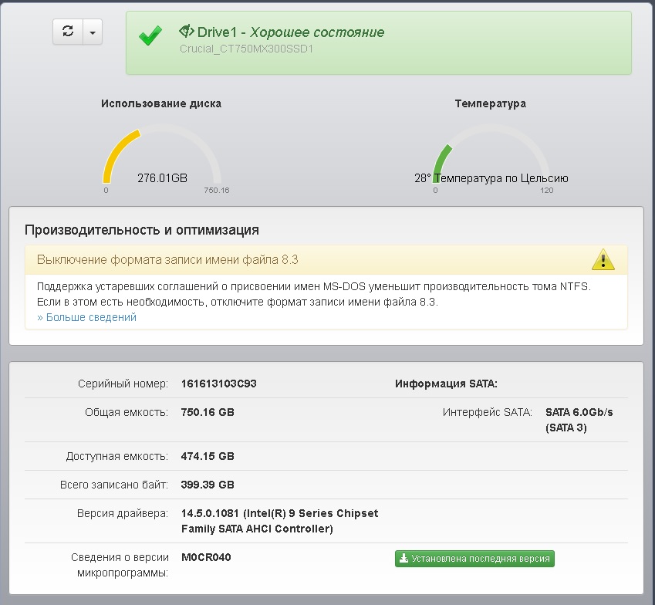
Task: Click the Crucial_CT750MX300SSD1 model name
Action: pyautogui.click(x=246, y=49)
